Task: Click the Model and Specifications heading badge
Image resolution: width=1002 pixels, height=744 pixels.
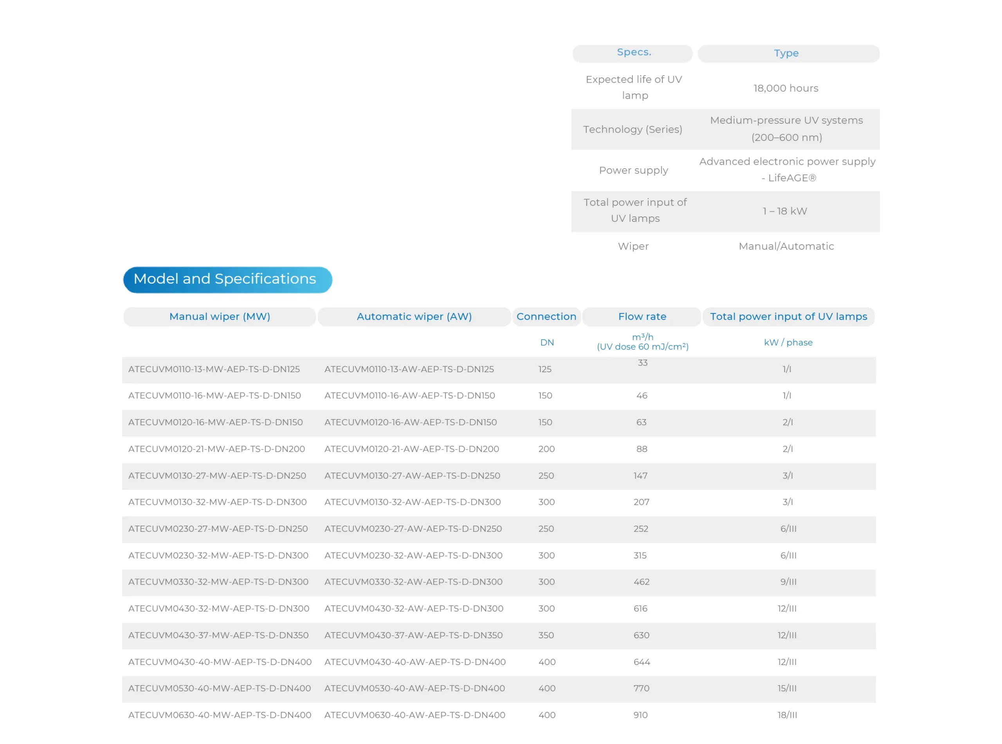Action: tap(227, 279)
